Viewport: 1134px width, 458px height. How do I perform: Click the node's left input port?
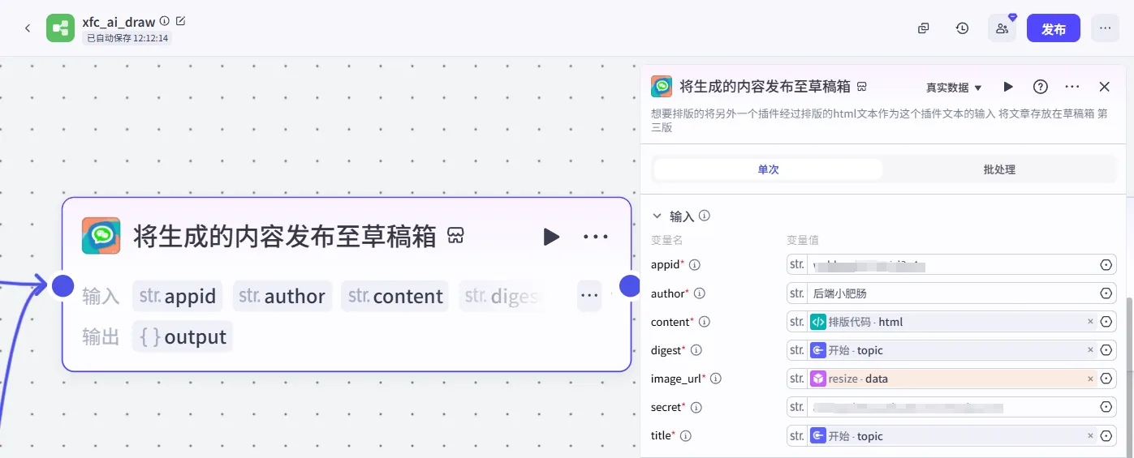pos(63,285)
